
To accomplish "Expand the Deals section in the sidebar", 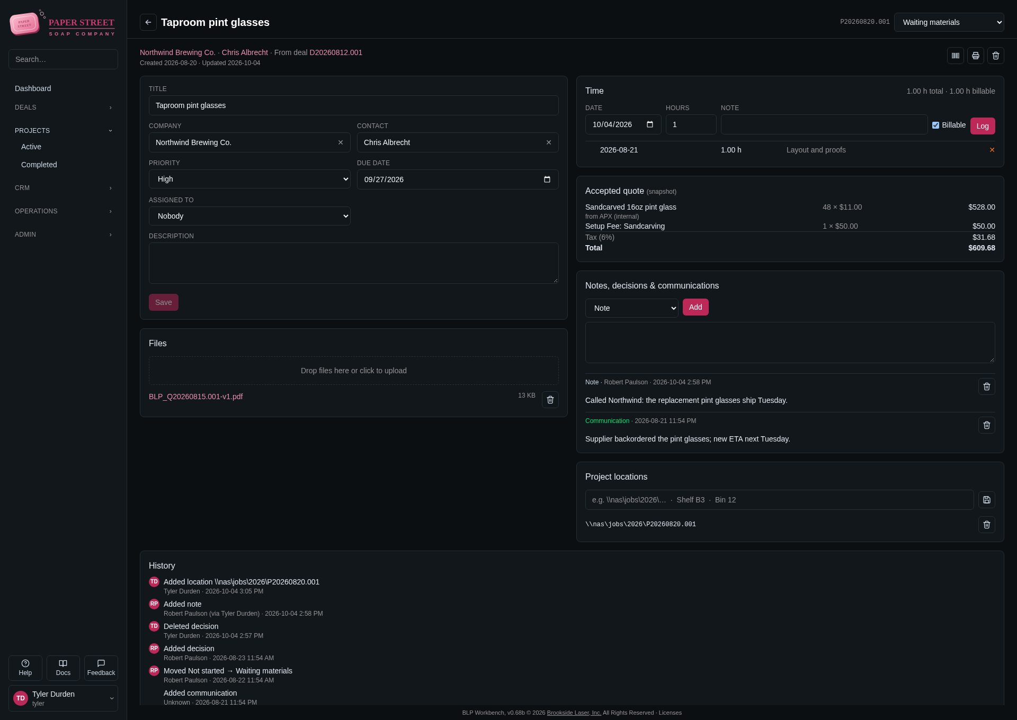I will (x=63, y=107).
